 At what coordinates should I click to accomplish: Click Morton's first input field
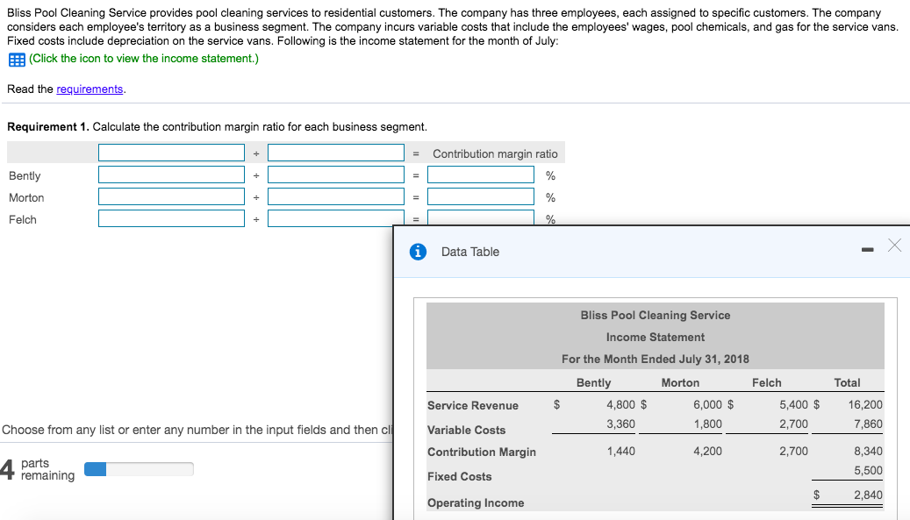coord(171,197)
